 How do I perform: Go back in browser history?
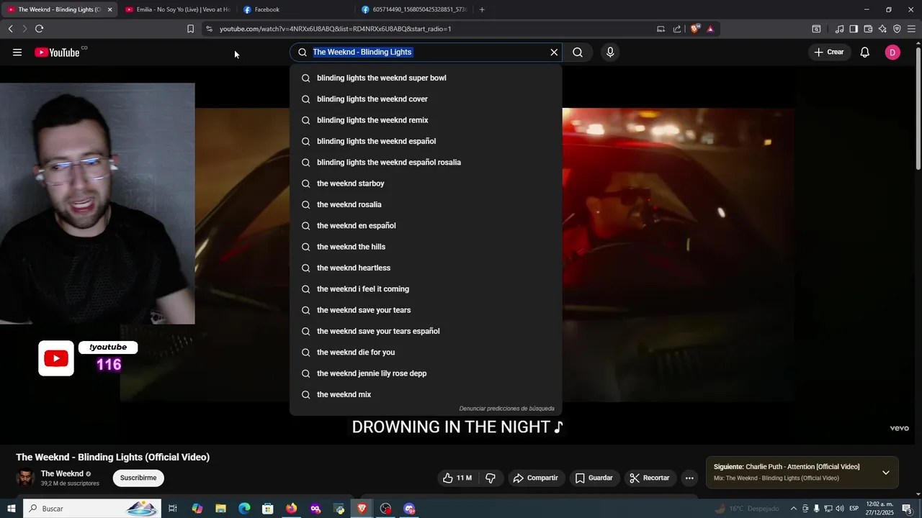[10, 29]
